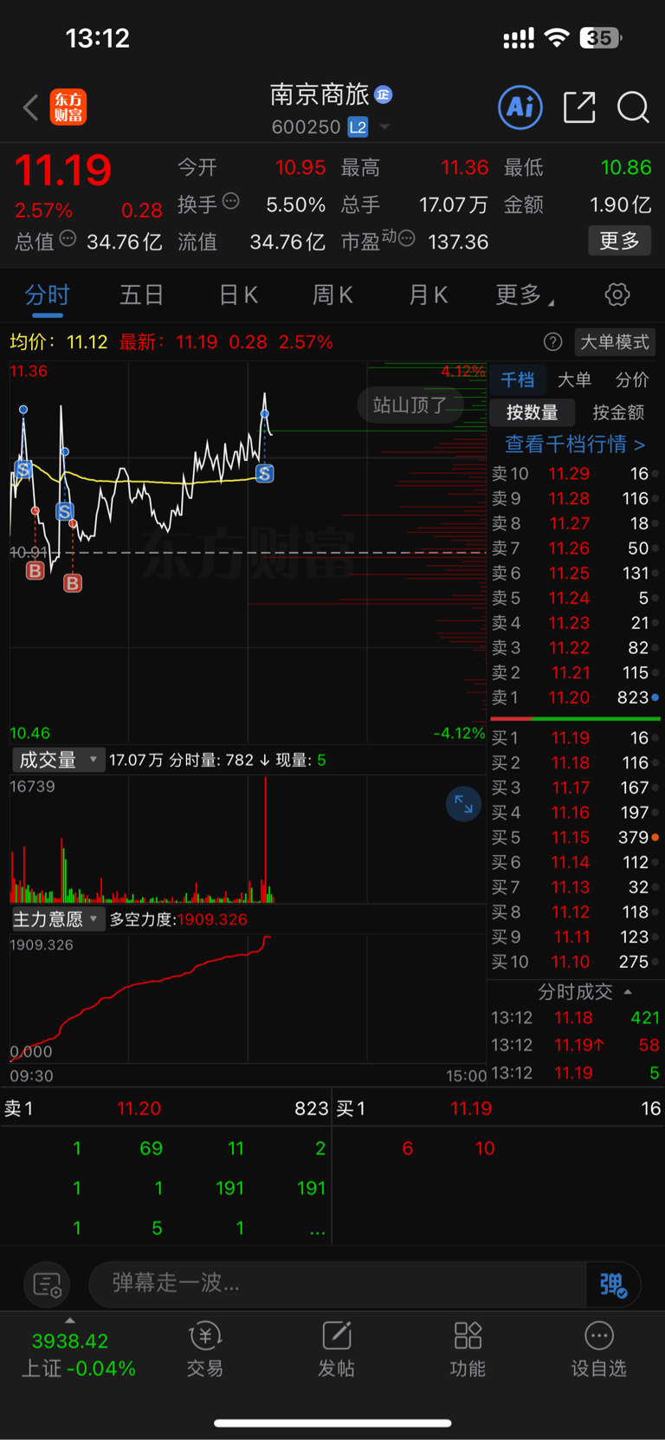Tap the bottom 买1 11.19 16 queue header
Viewport: 665px width, 1440px height.
pos(499,1108)
